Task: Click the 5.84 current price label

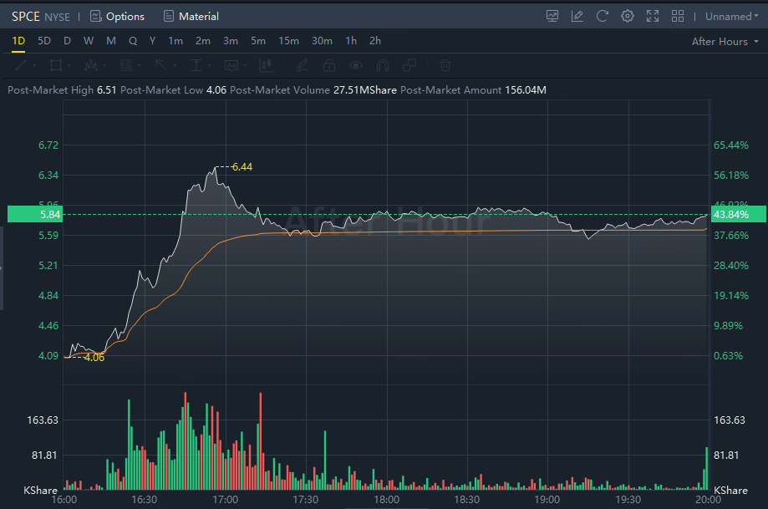Action: pos(35,215)
